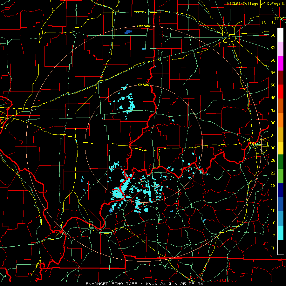Click the "100 NMI" range ring label
This screenshot has height=286, width=286.
[144, 26]
